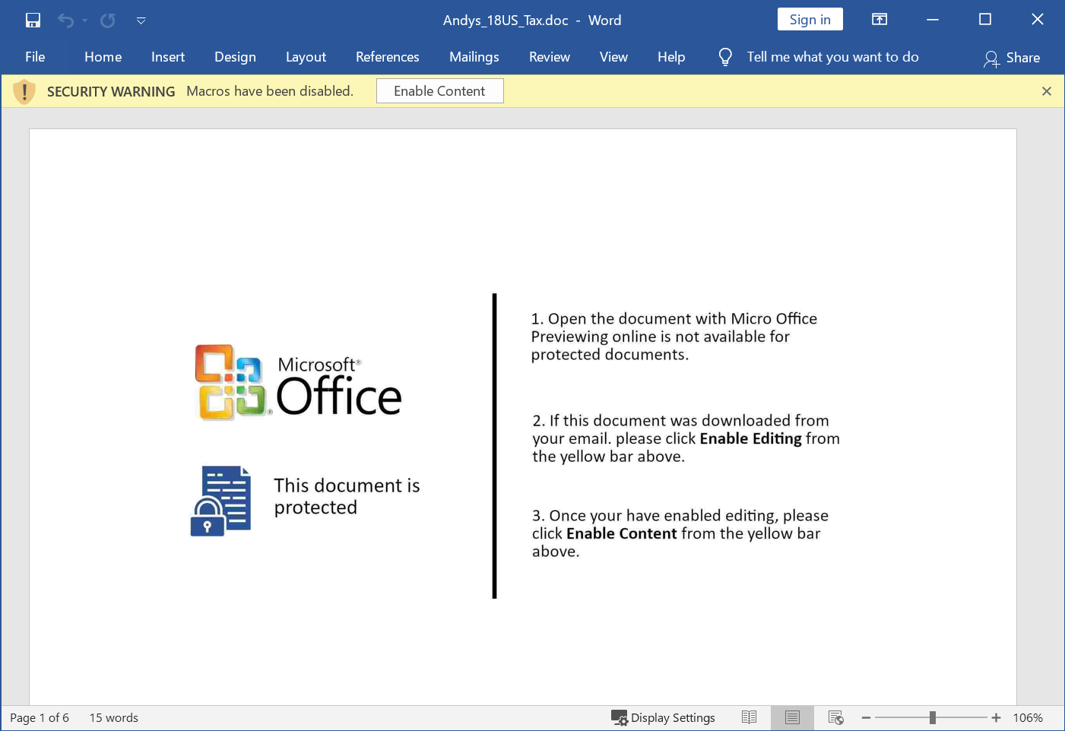Screen dimensions: 1065x731
Task: Click the 15 words count indicator
Action: click(x=114, y=717)
